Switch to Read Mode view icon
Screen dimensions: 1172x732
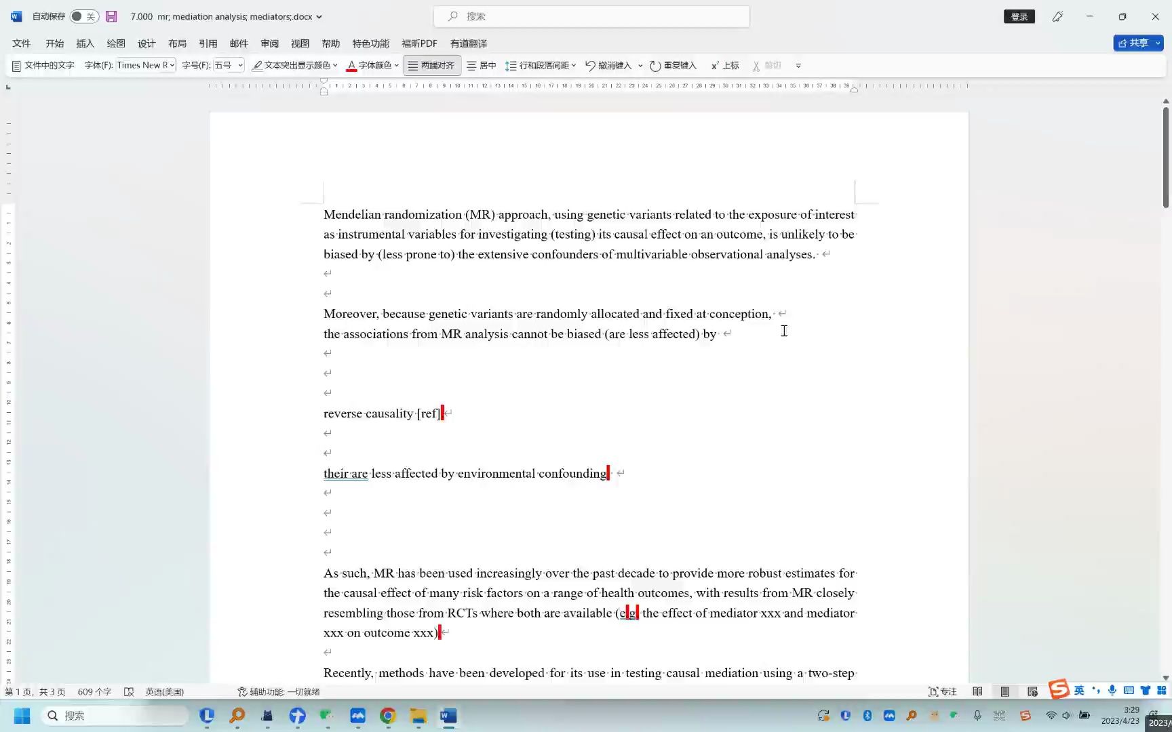(x=977, y=692)
